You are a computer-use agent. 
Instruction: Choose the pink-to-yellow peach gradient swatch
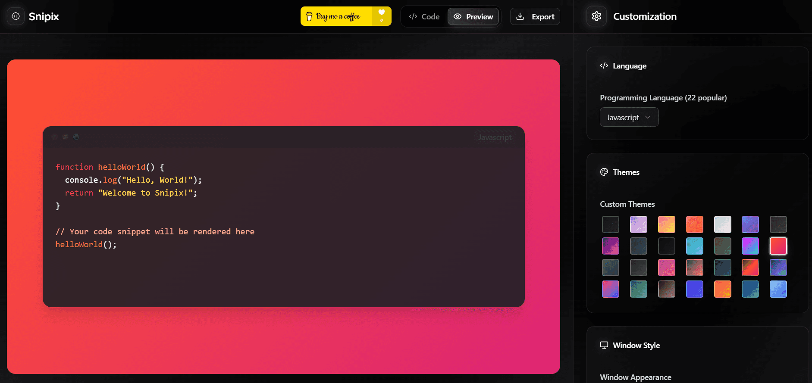666,224
